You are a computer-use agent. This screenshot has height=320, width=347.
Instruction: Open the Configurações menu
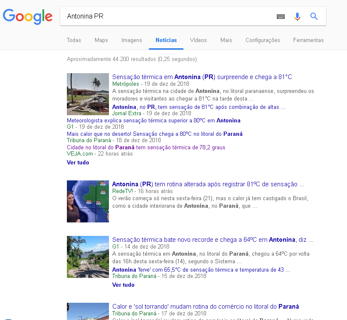pyautogui.click(x=263, y=40)
